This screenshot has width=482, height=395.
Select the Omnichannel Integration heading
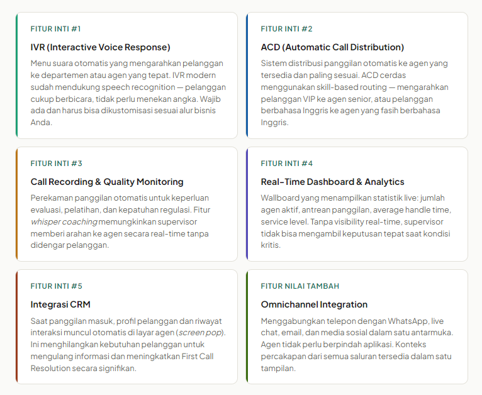point(314,304)
